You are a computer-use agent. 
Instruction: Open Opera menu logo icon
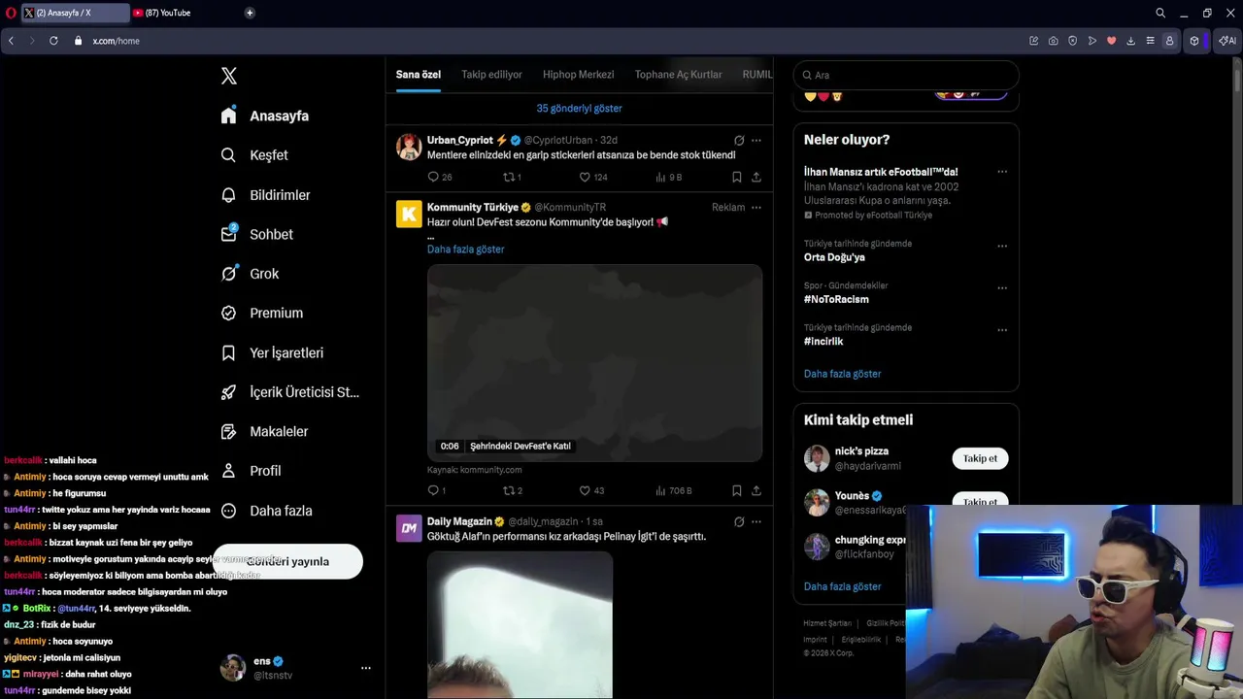pos(9,13)
